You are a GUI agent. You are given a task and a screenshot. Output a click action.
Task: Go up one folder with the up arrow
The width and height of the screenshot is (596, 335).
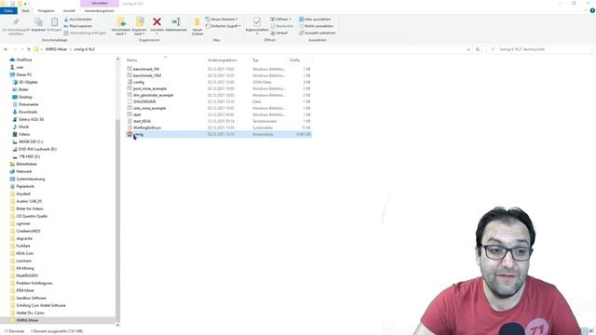point(29,49)
